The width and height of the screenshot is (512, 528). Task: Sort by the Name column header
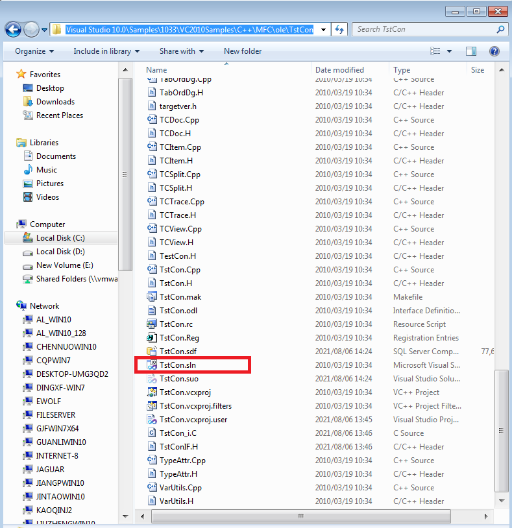(156, 70)
